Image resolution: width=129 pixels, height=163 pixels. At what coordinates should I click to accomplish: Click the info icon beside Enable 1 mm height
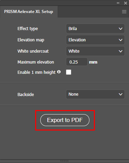point(59,72)
